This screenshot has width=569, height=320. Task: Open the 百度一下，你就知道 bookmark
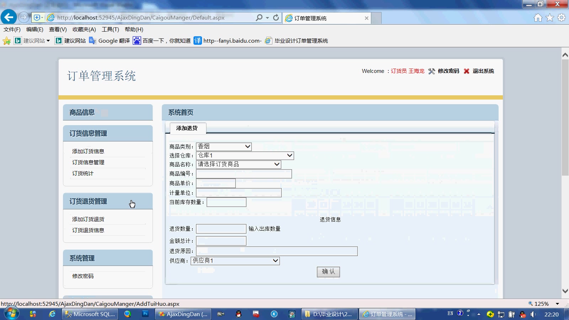pyautogui.click(x=162, y=41)
